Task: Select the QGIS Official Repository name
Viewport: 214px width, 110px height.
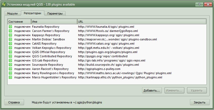Action: coord(49,52)
